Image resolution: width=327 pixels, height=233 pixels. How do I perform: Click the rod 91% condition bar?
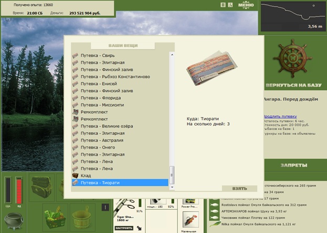(140, 204)
